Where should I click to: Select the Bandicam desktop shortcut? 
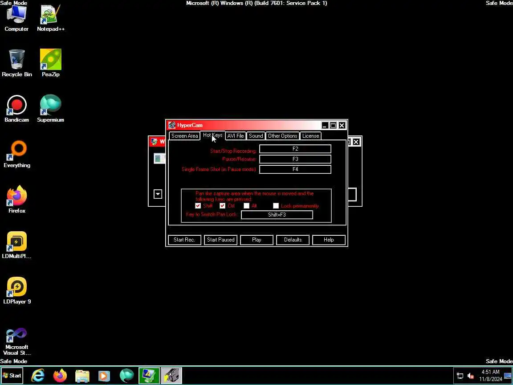[16, 109]
